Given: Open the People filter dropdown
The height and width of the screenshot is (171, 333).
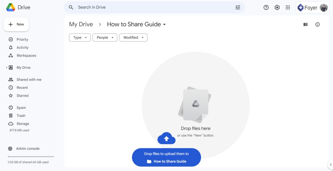Looking at the screenshot, I should (105, 37).
